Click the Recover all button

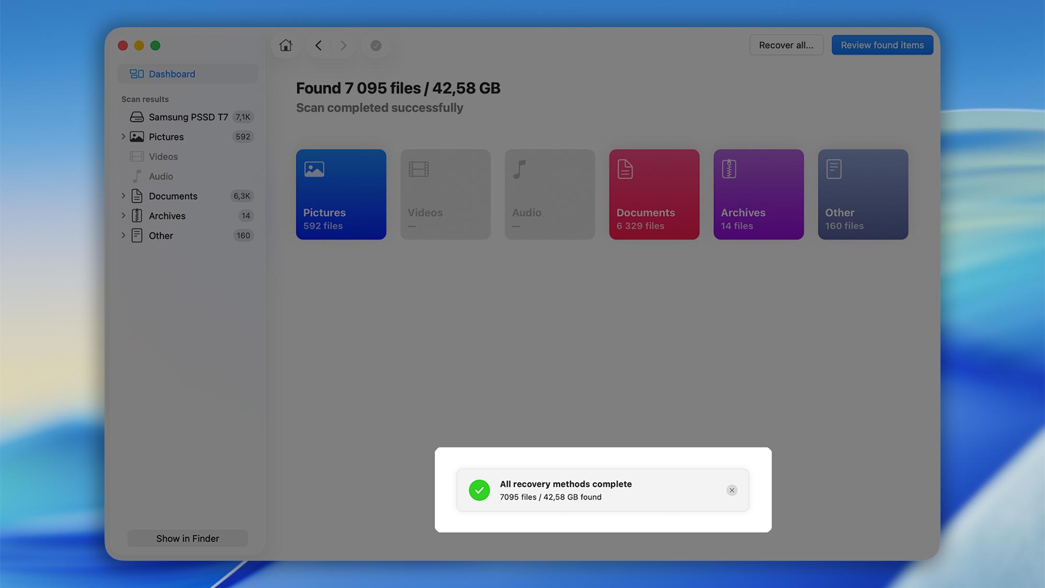tap(786, 45)
